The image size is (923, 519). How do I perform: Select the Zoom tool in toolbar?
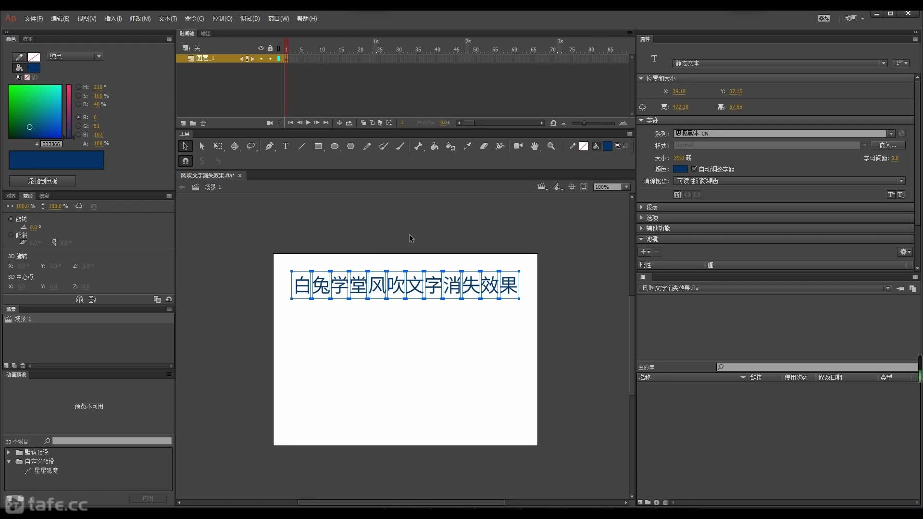click(x=551, y=146)
